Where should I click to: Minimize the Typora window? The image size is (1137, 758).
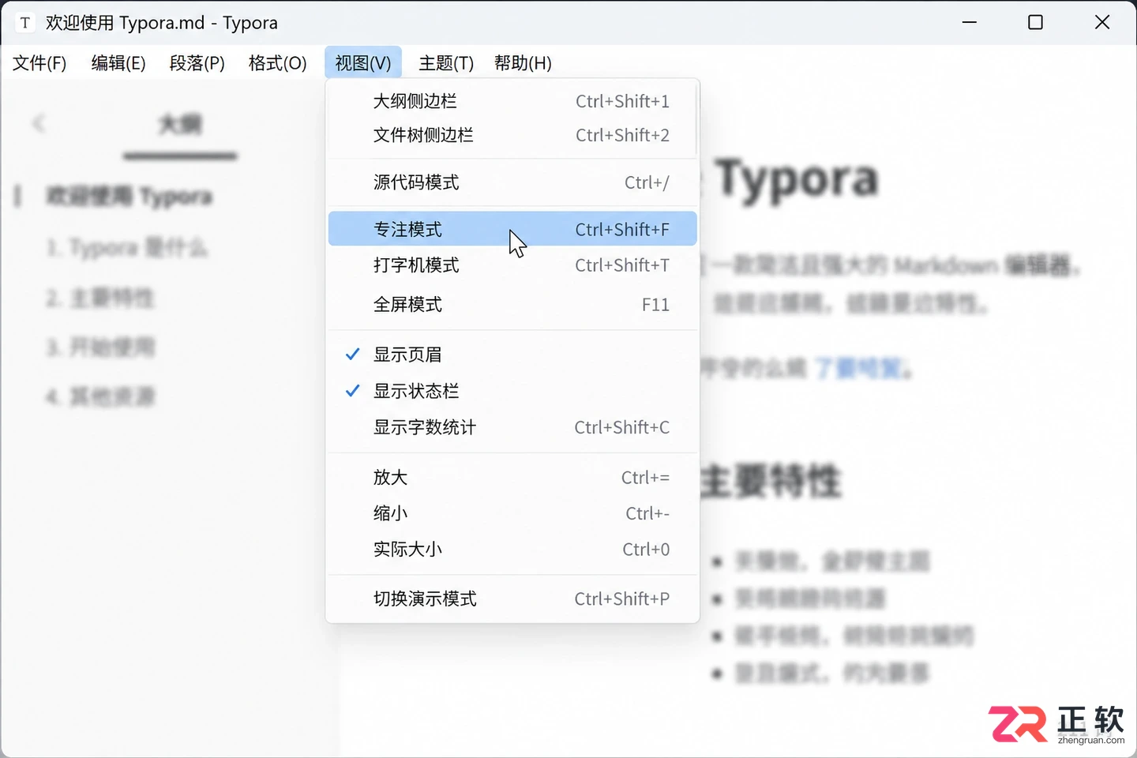[x=970, y=22]
